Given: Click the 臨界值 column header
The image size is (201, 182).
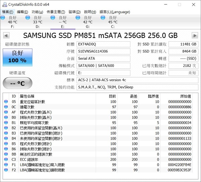Looking at the screenshot, I should point(154,96).
